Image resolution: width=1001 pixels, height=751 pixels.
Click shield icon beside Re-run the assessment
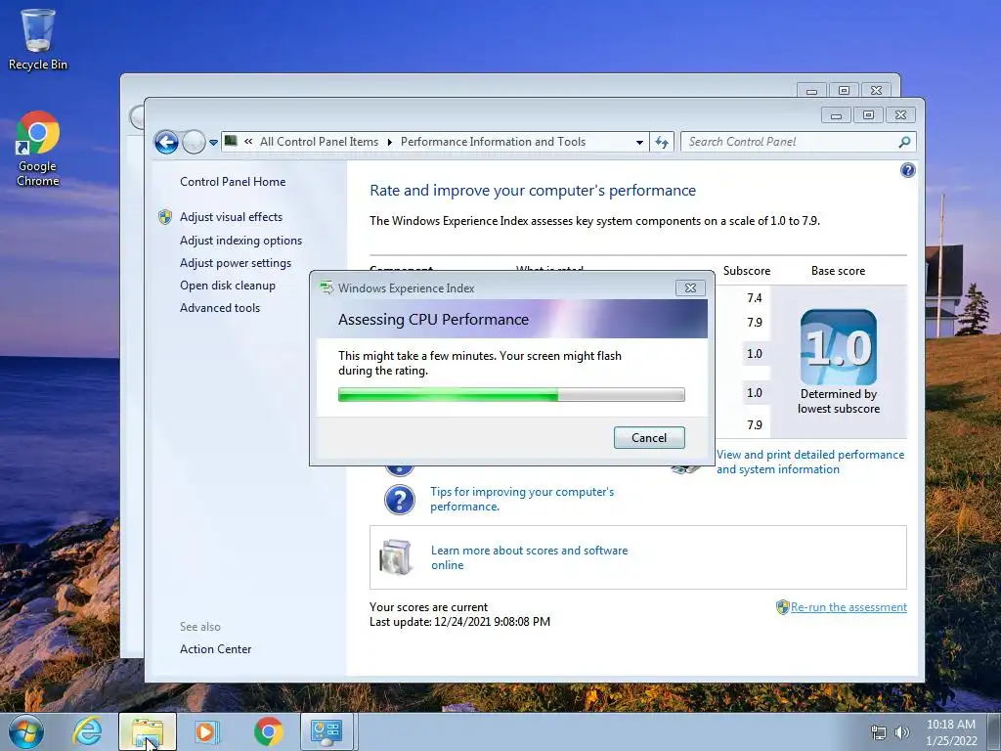pyautogui.click(x=783, y=606)
